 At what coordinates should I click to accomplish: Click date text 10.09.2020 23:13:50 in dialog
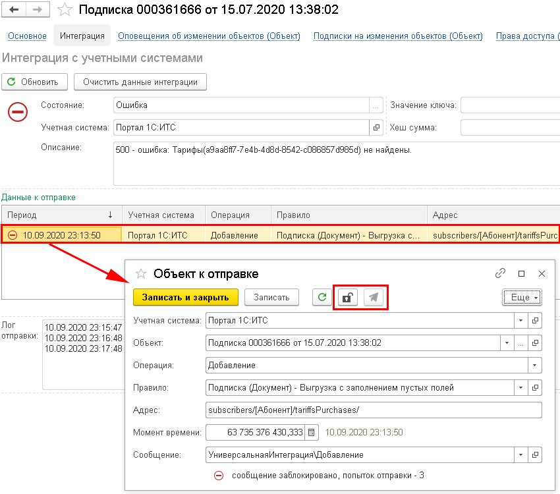(364, 432)
